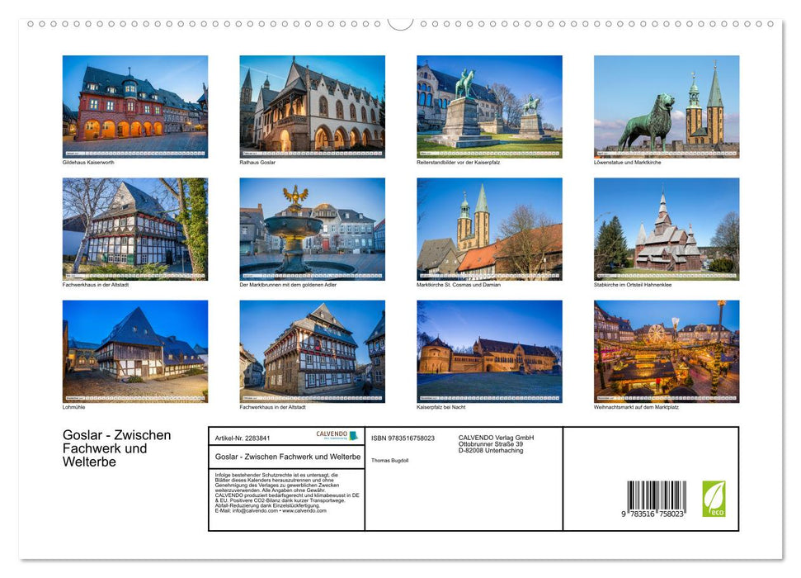Click caption 'Marktkirche St. Cosmas und Damian'

pyautogui.click(x=459, y=285)
